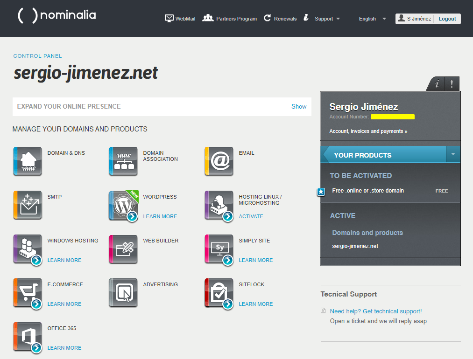This screenshot has height=359, width=473.
Task: Click the Web Builder label text
Action: point(161,241)
